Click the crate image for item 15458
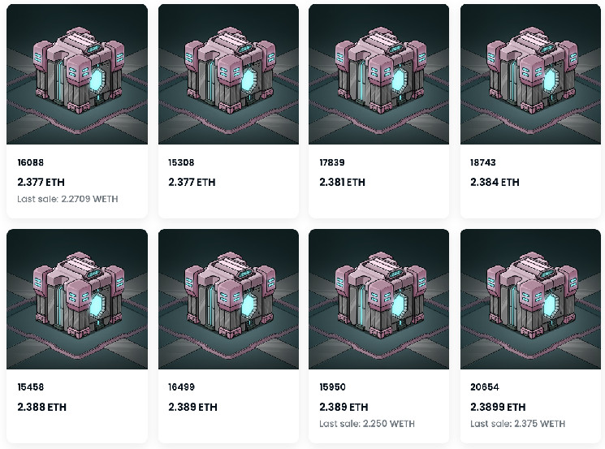This screenshot has width=605, height=449. [x=77, y=299]
